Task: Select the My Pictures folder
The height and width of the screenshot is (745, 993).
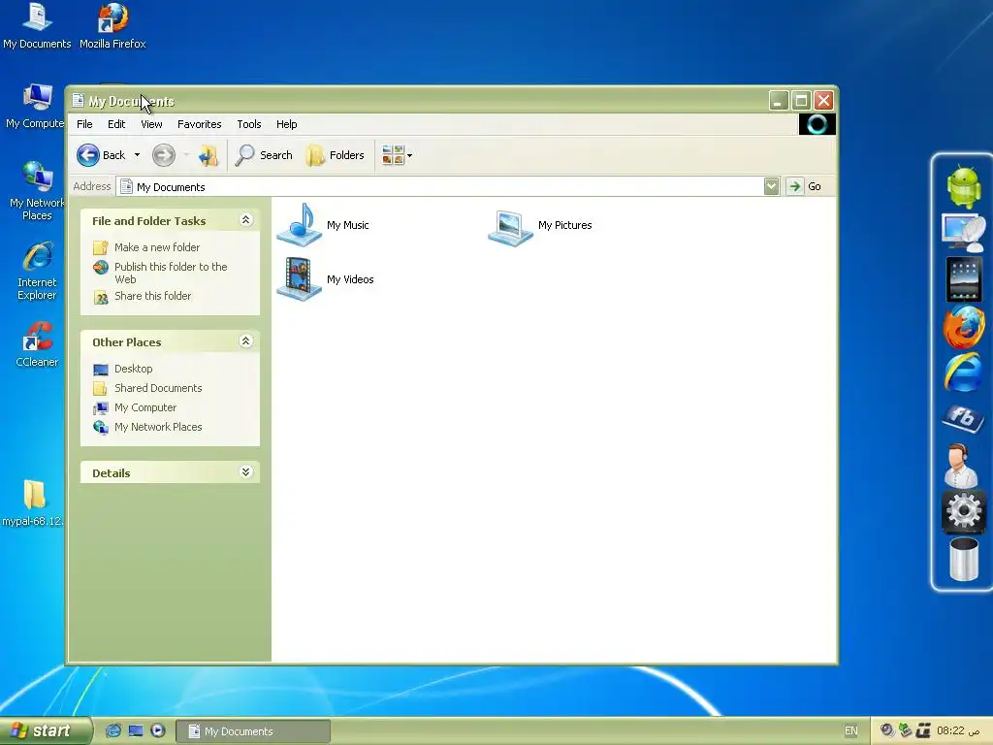Action: pos(539,226)
